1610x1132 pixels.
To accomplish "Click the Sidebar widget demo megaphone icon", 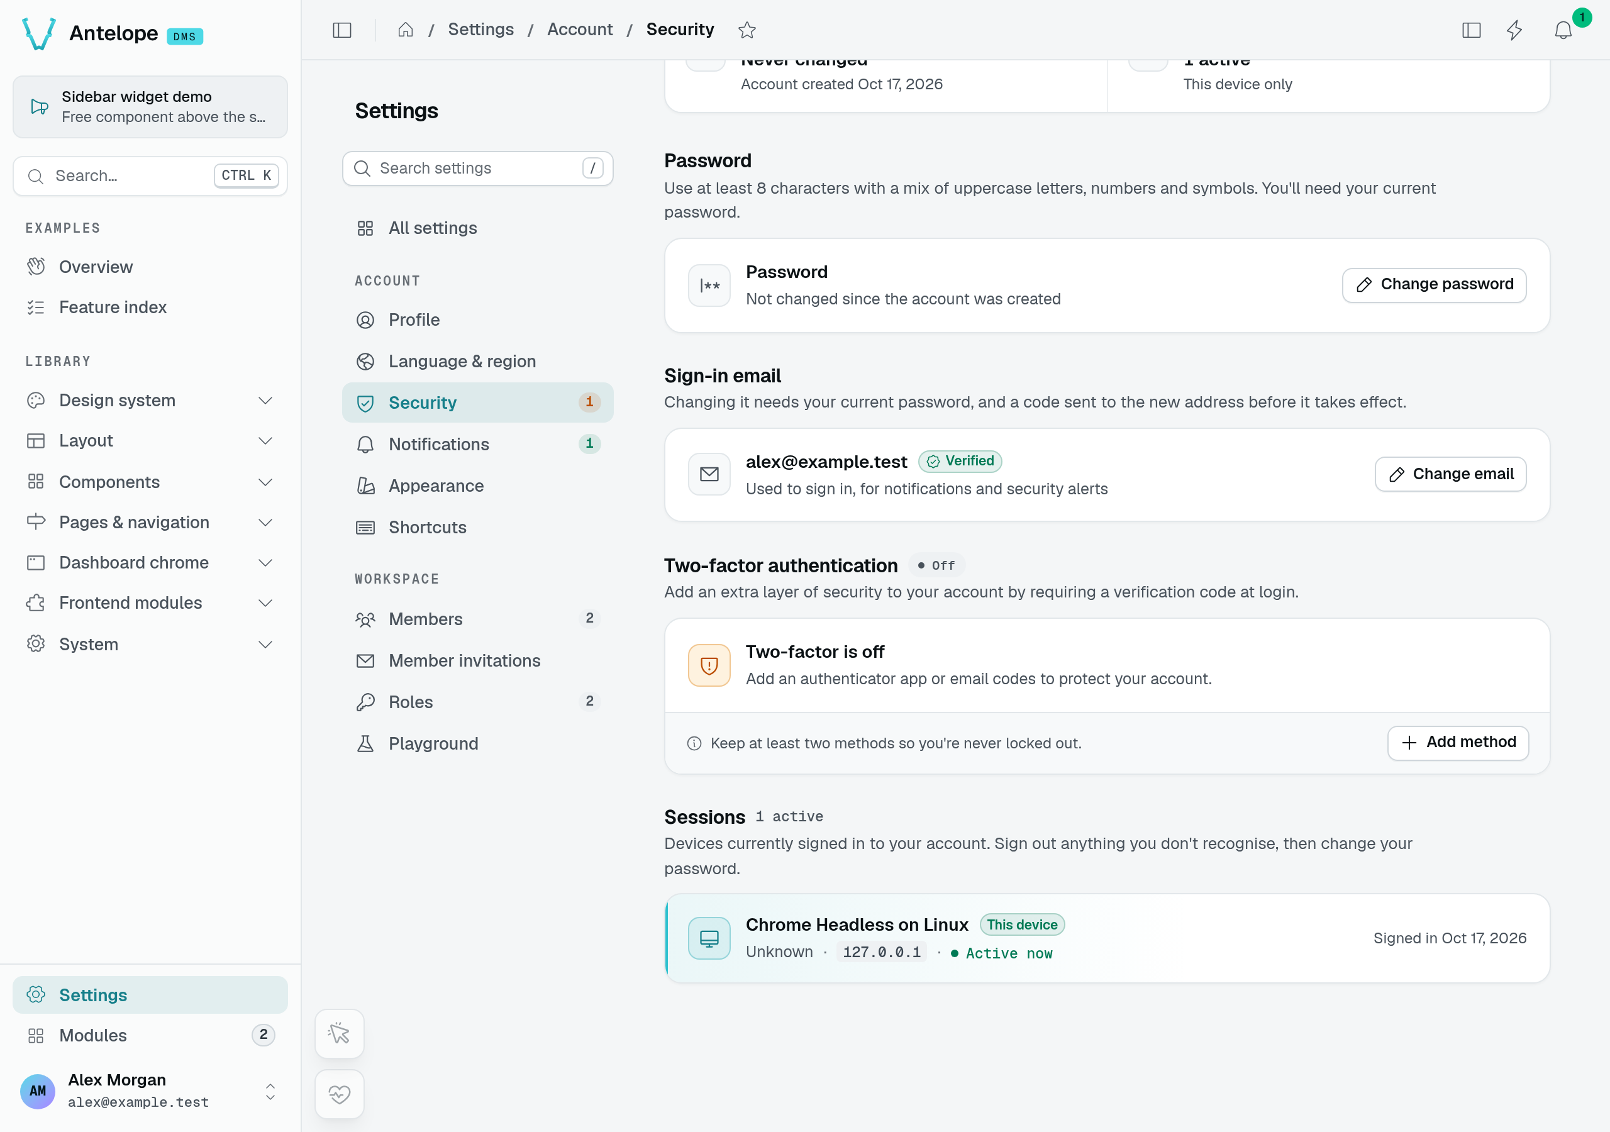I will pyautogui.click(x=39, y=107).
